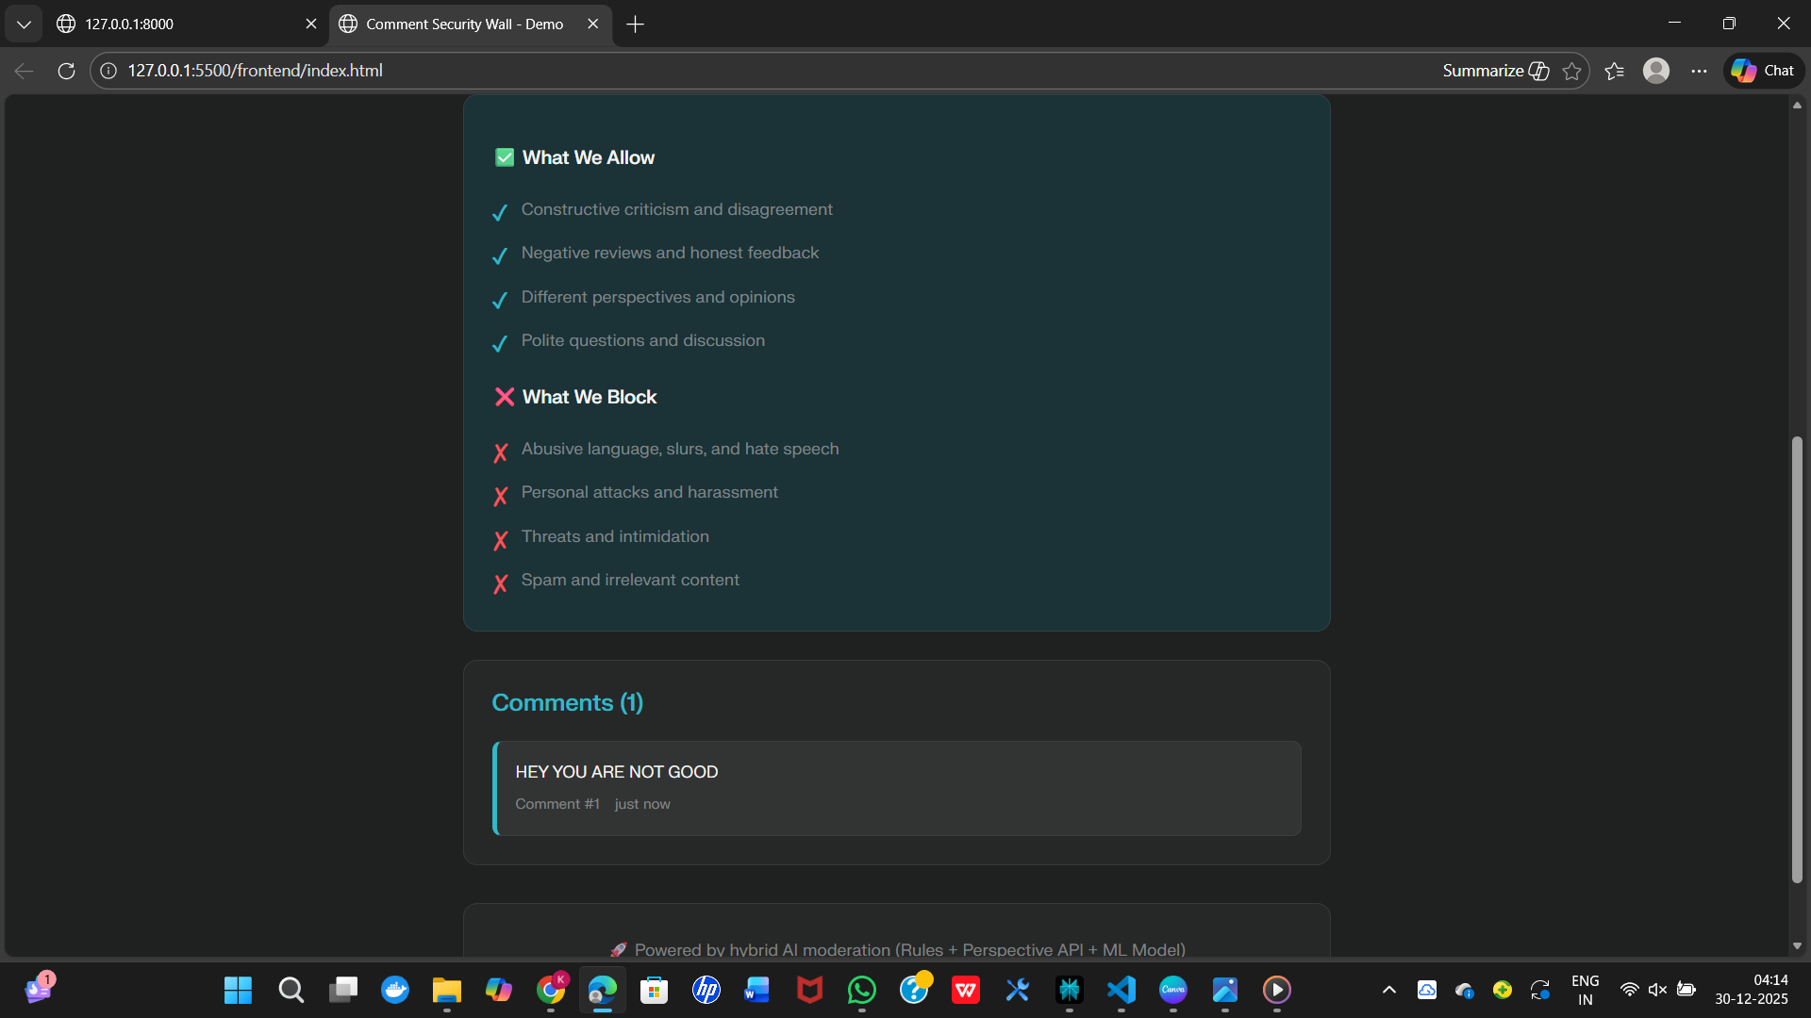Open Settings and more ellipsis menu

[1699, 71]
